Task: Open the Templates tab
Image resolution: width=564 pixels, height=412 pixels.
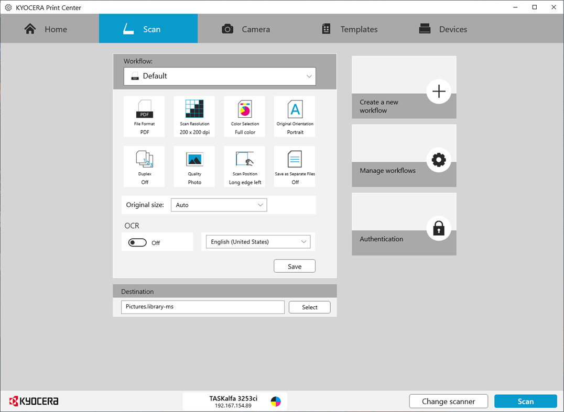Action: (x=349, y=29)
